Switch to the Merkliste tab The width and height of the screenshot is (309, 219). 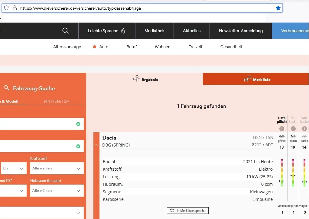[256, 79]
